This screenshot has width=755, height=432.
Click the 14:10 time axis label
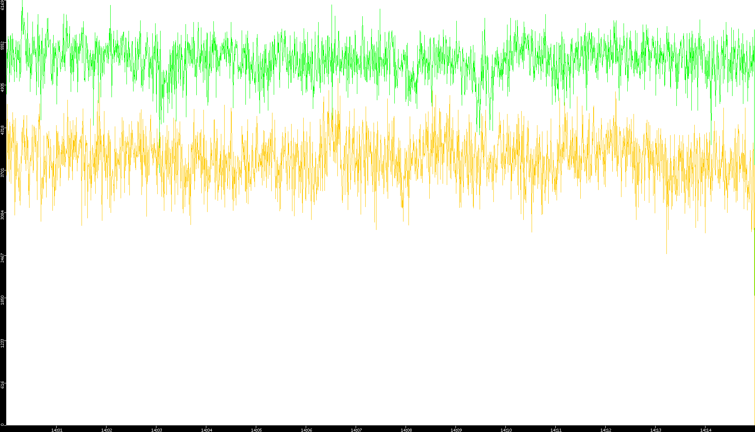pyautogui.click(x=506, y=430)
